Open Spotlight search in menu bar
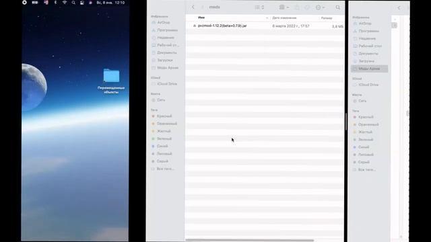 pos(73,3)
